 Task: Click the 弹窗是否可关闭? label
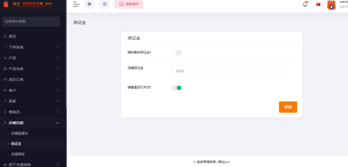139,87
